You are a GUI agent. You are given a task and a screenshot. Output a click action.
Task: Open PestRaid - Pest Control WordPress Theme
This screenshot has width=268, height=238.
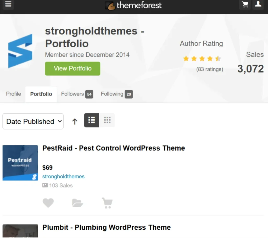[114, 148]
